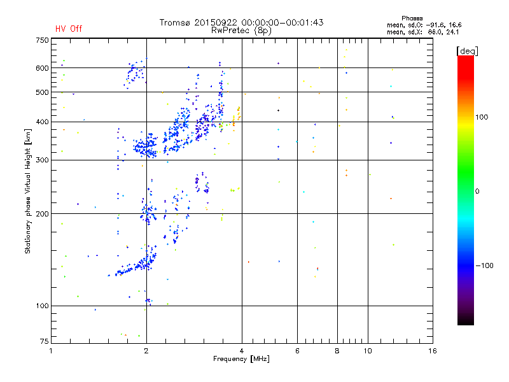This screenshot has width=509, height=382.
Task: Click the red 'HV Off' label
Action: click(x=69, y=29)
